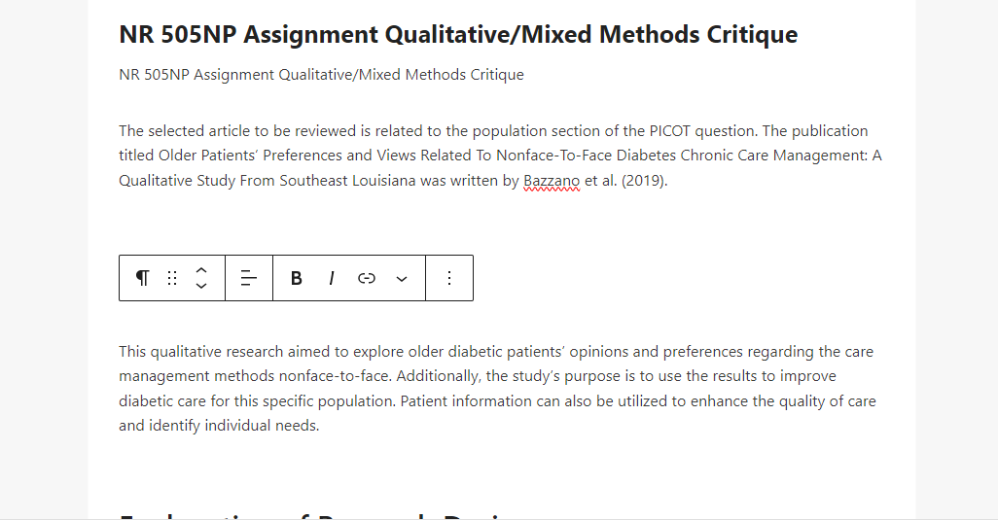Toggle italic formatting
This screenshot has height=520, width=998.
[331, 278]
